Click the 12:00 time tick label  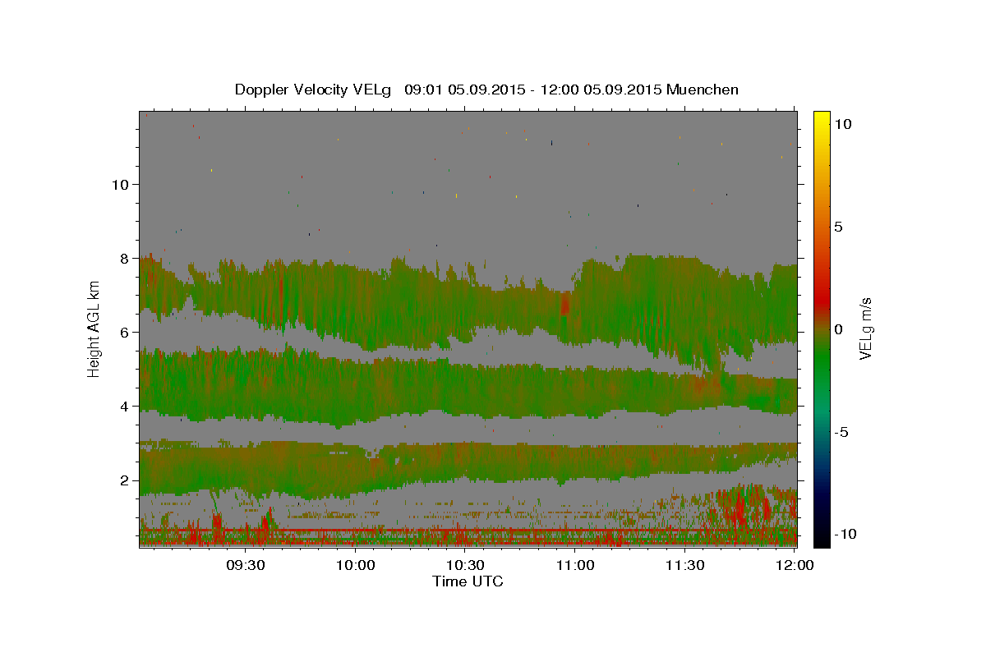795,565
